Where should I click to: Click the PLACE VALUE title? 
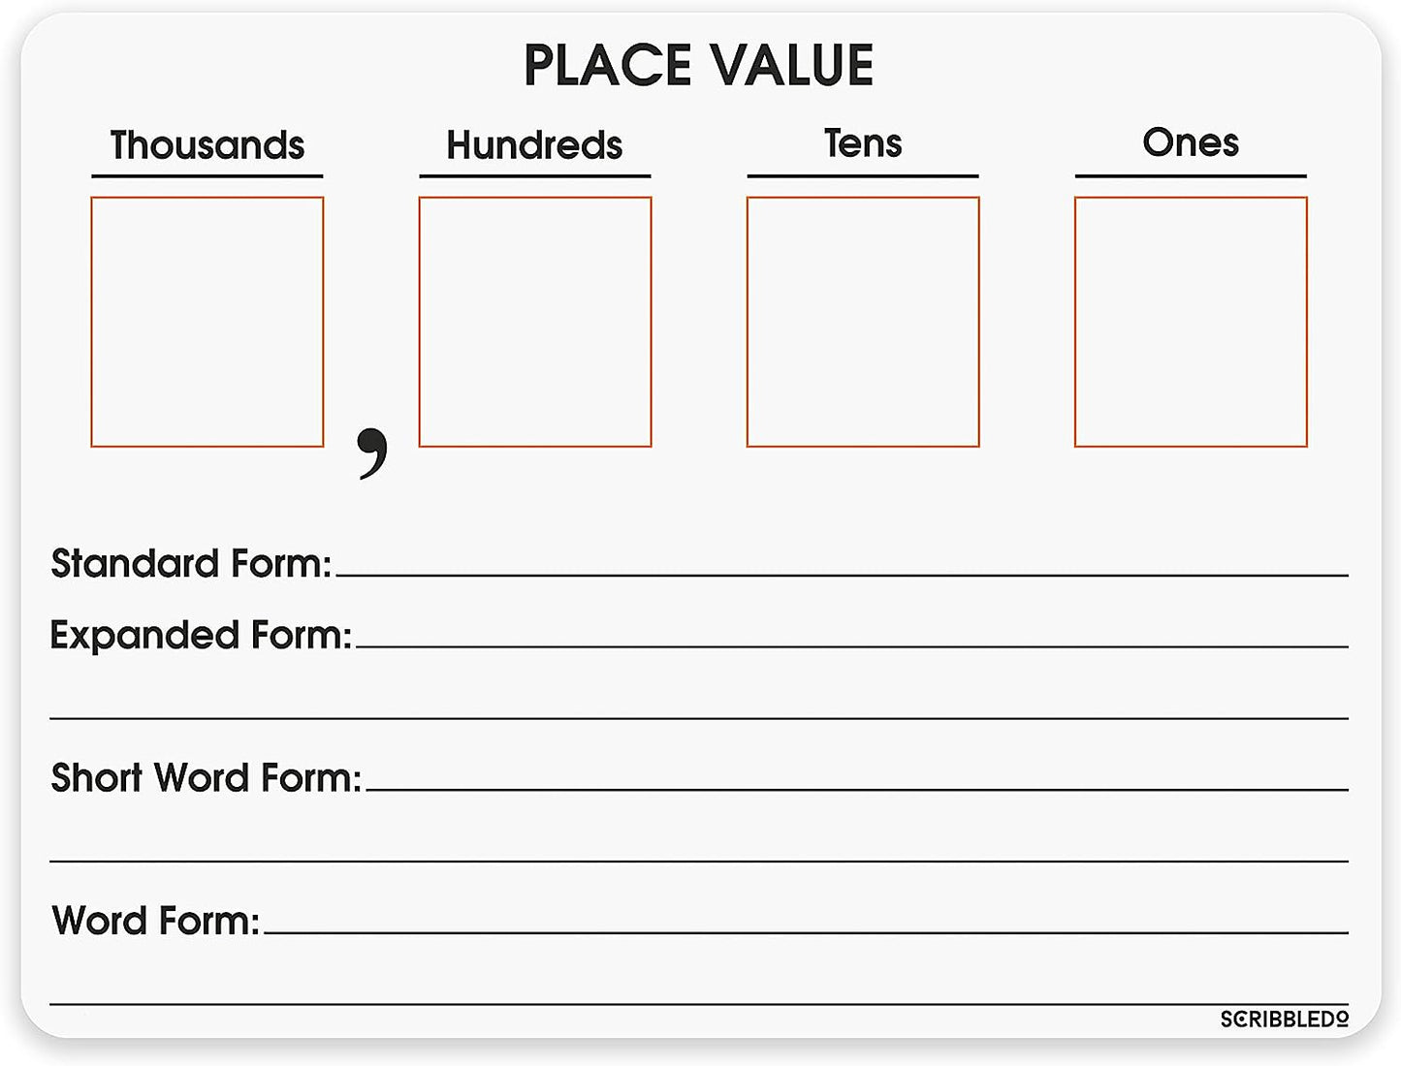(698, 66)
